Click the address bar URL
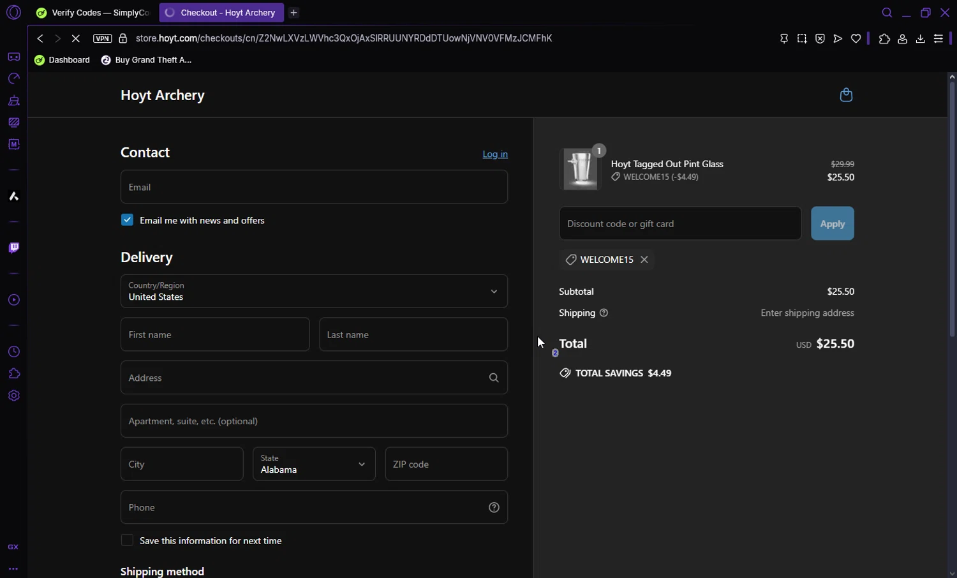Screen dimensions: 957x578 point(344,38)
